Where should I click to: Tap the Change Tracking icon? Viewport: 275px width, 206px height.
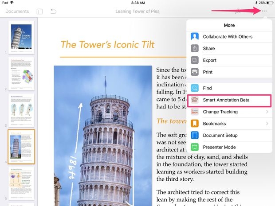click(195, 112)
